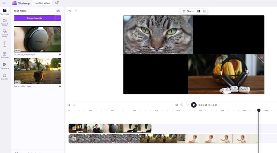Click the auto compose sparkle icon

click(69, 105)
